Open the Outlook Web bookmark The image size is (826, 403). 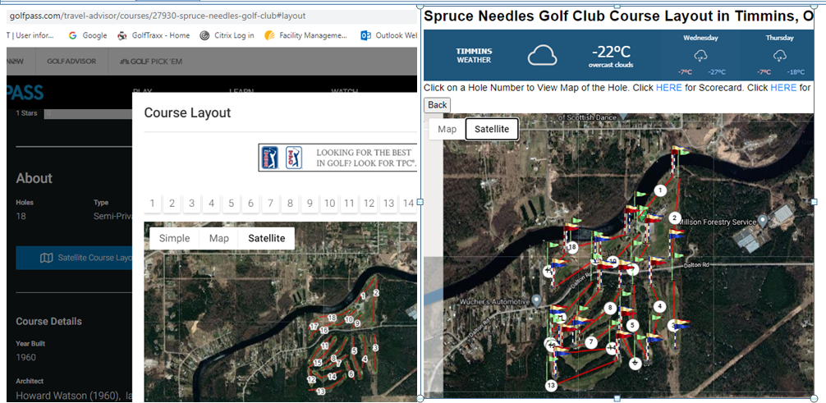(x=388, y=35)
